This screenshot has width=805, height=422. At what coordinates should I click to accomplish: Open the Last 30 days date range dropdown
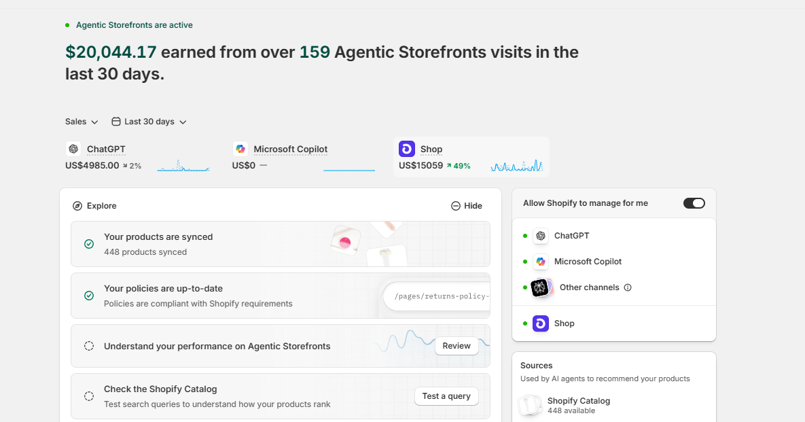149,122
